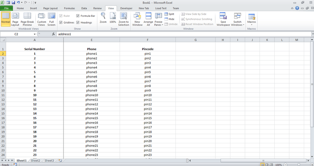Image resolution: width=314 pixels, height=166 pixels.
Task: Click Page Break Preview icon in status bar
Action: point(271,165)
